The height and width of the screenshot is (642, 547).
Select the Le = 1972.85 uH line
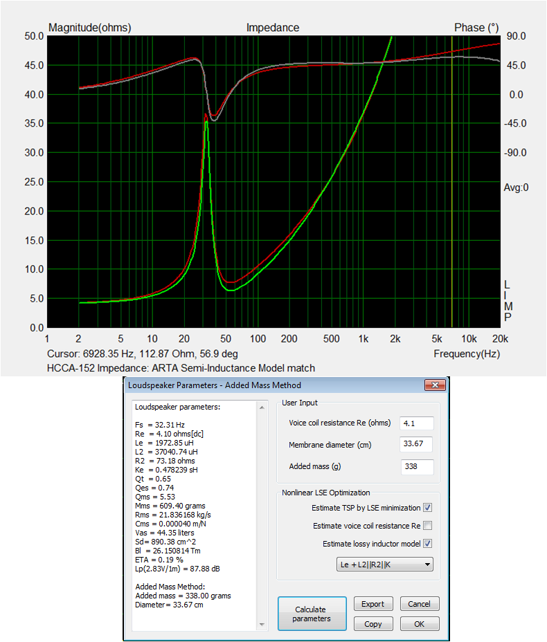pos(164,443)
